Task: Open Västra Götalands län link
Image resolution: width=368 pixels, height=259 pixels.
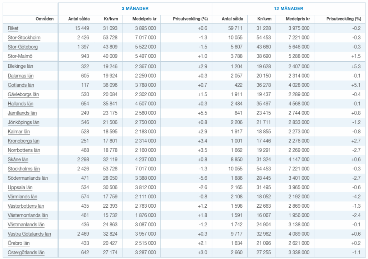Action: [29, 234]
